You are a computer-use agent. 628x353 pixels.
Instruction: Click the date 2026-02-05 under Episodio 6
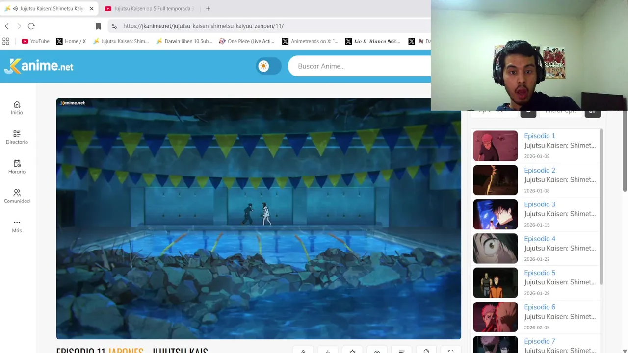click(537, 328)
